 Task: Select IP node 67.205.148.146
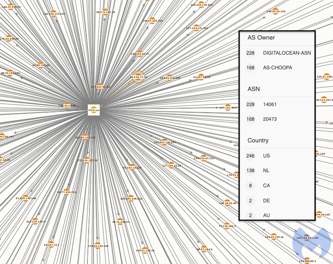click(26, 198)
